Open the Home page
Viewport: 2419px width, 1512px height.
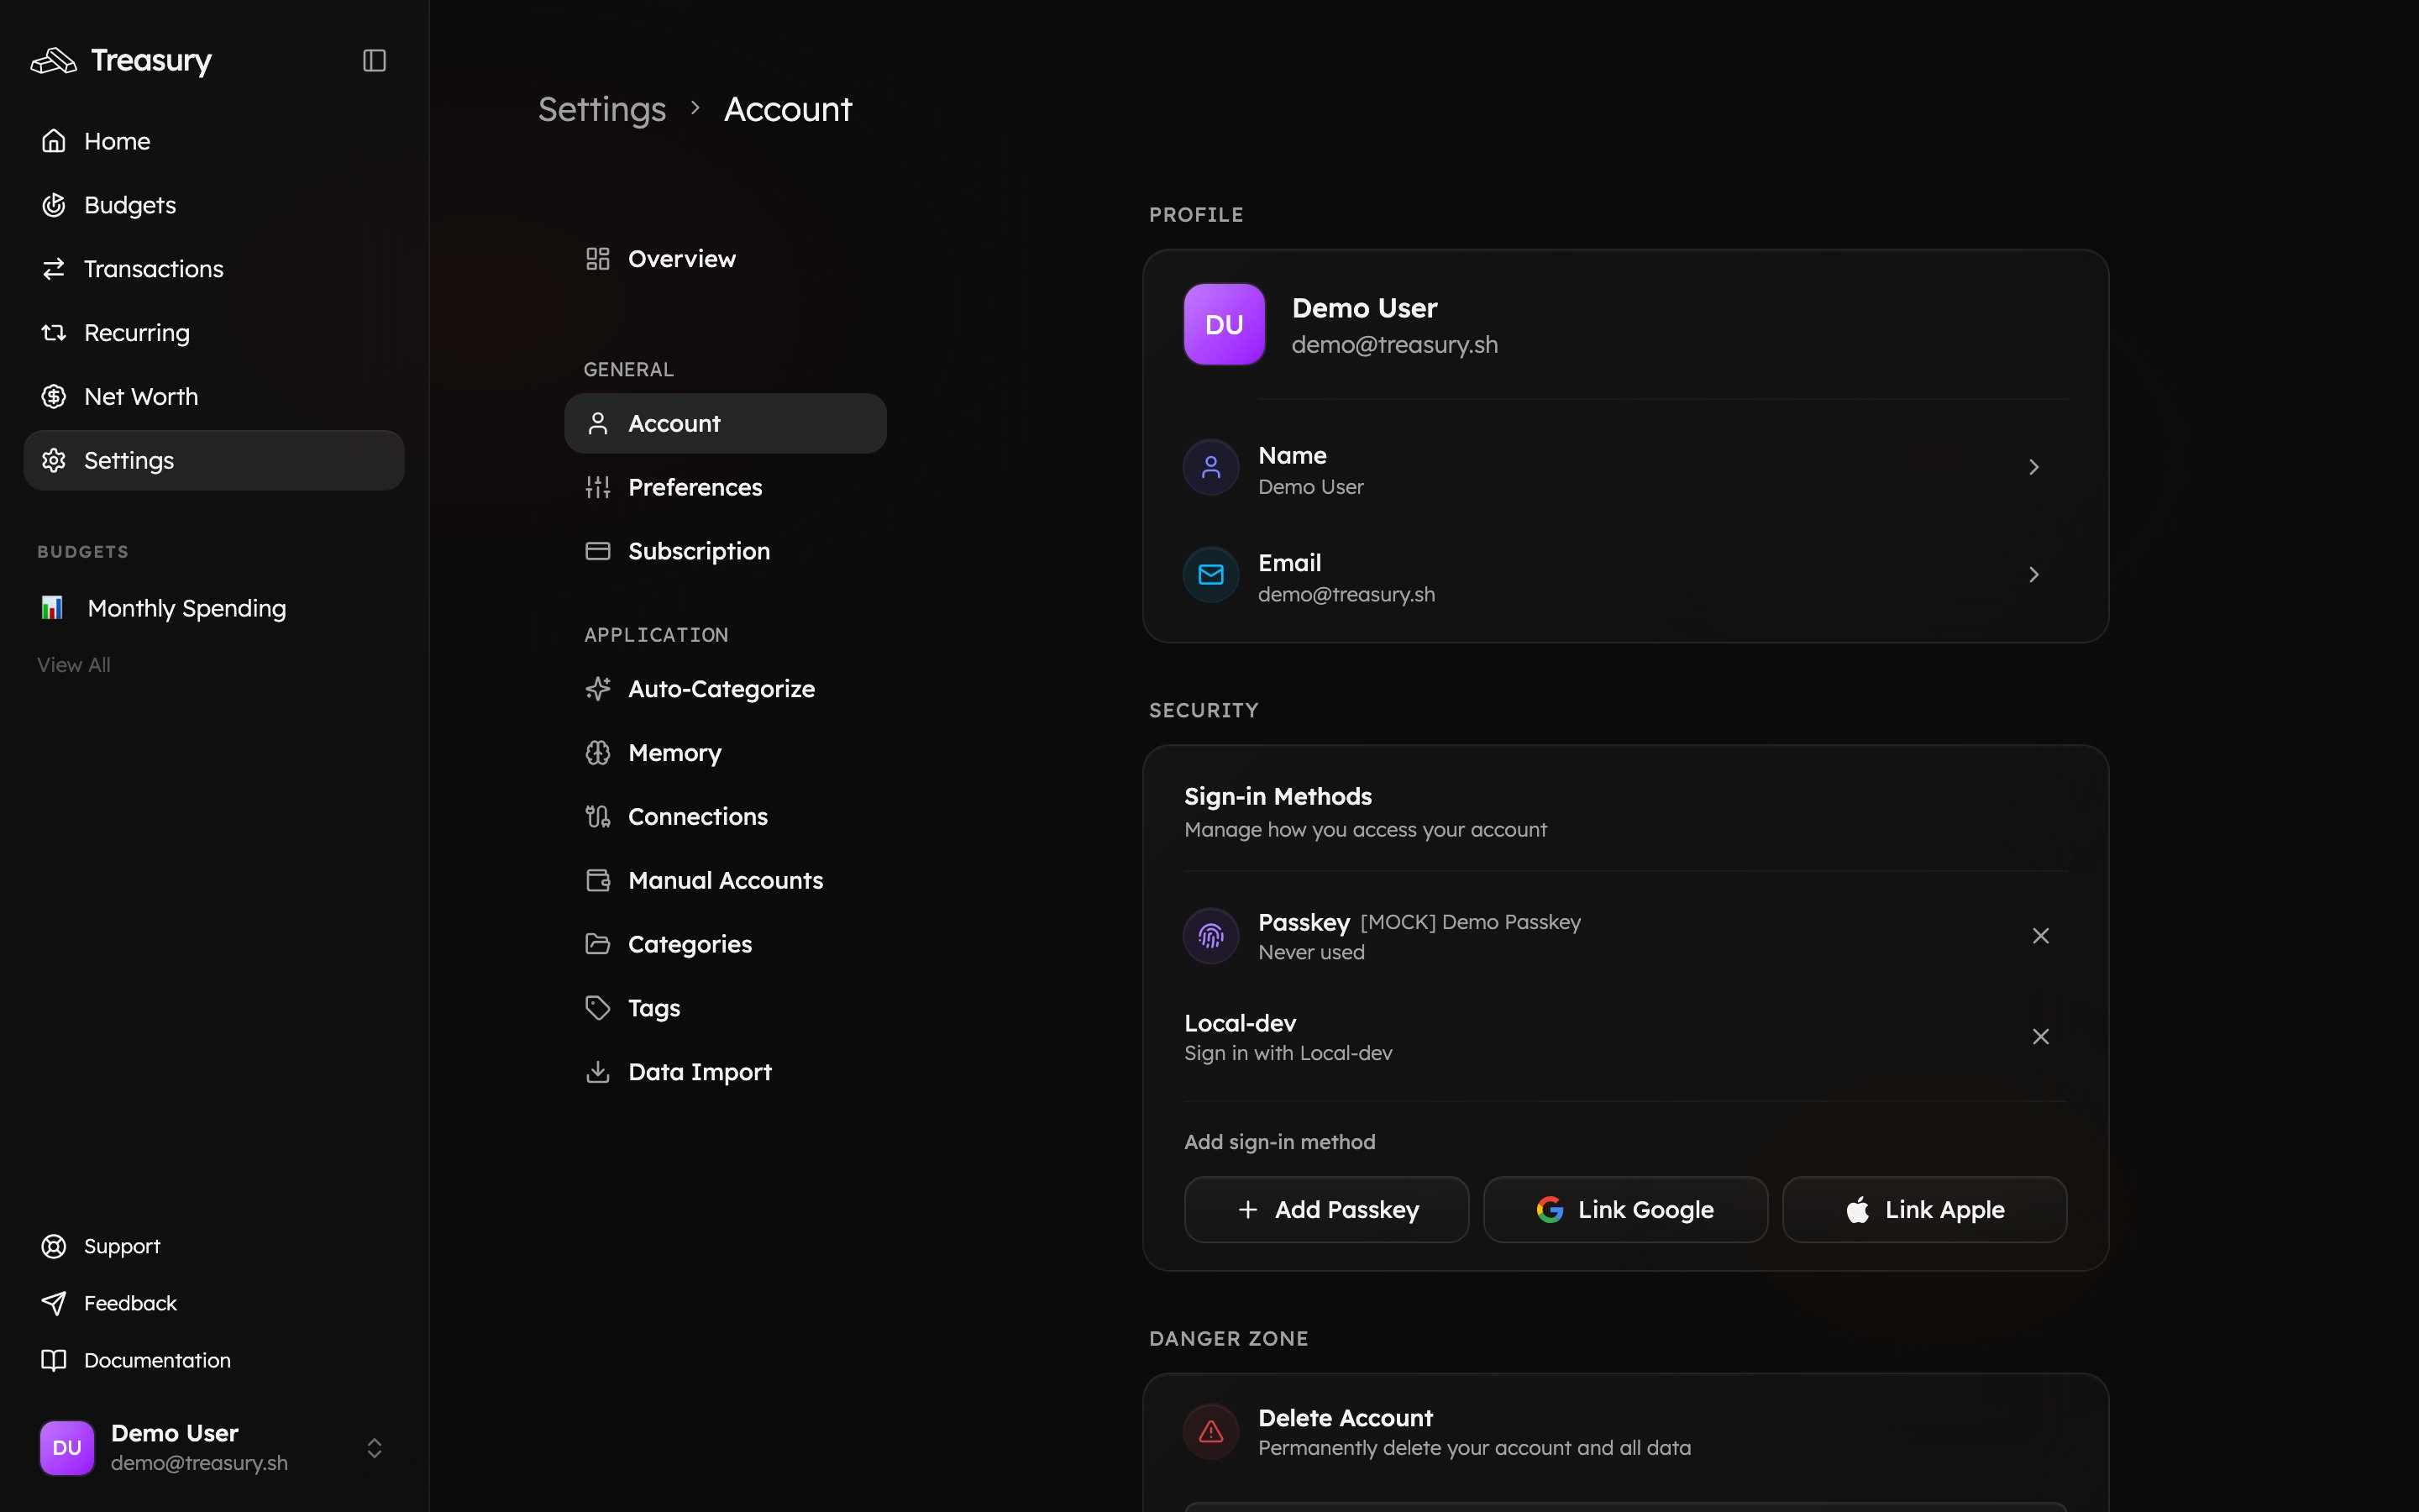(214, 141)
